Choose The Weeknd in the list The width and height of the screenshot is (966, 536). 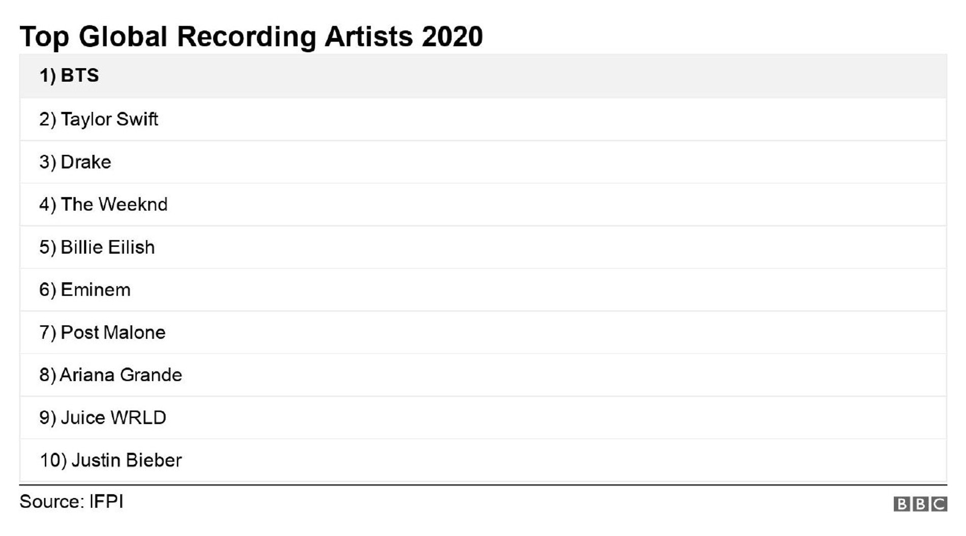tap(114, 205)
